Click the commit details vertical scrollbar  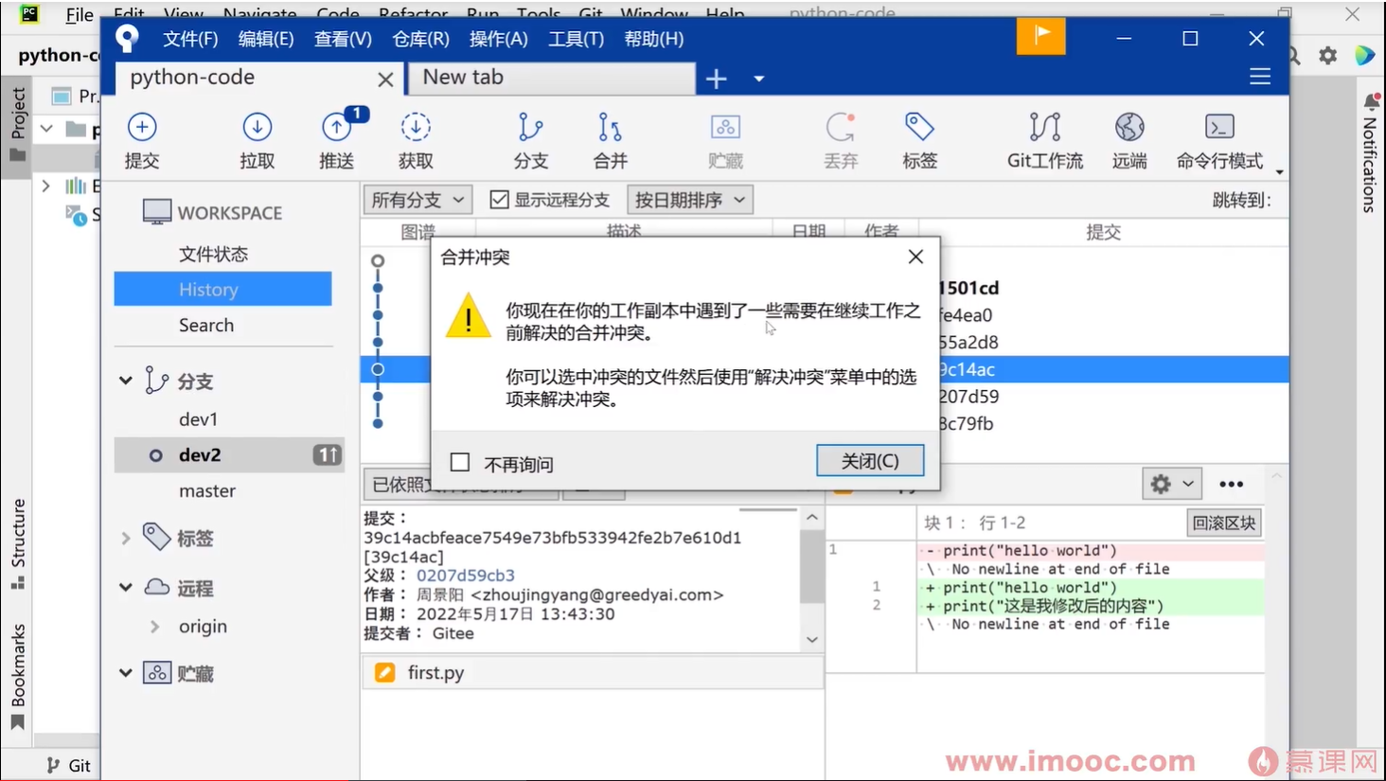pos(811,568)
